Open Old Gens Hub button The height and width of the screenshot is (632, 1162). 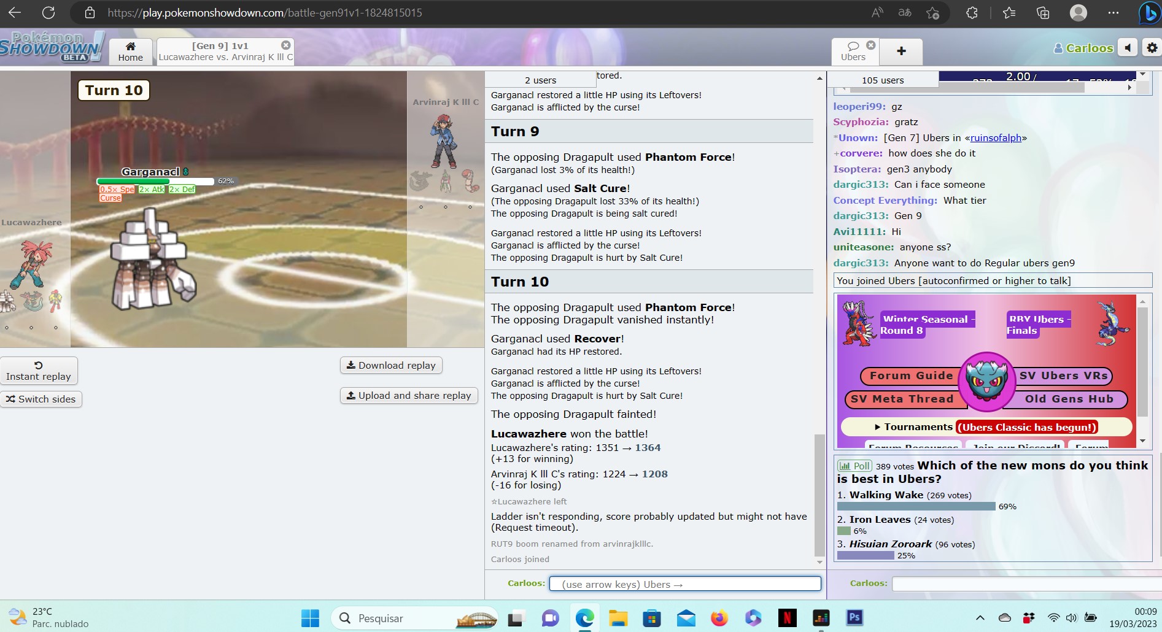pos(1069,399)
